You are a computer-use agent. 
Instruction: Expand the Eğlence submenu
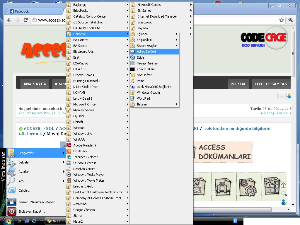(x=142, y=34)
